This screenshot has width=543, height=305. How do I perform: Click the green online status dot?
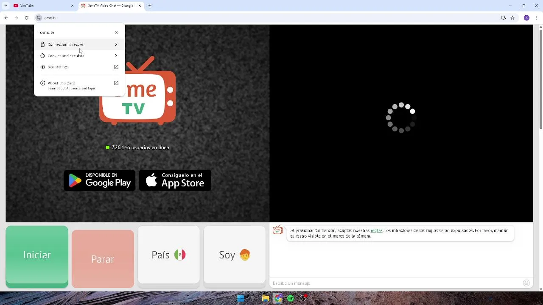click(108, 147)
